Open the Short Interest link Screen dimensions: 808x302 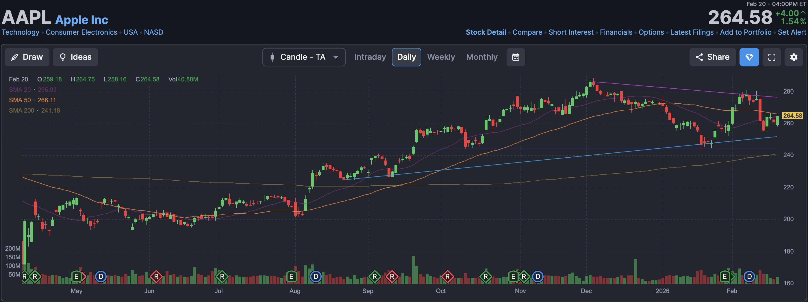pyautogui.click(x=571, y=32)
